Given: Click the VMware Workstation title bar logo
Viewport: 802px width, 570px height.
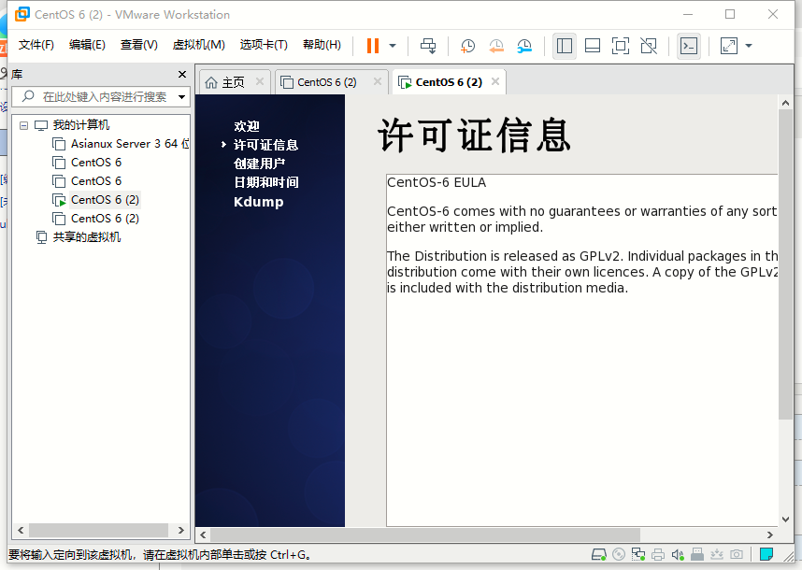Looking at the screenshot, I should click(22, 14).
